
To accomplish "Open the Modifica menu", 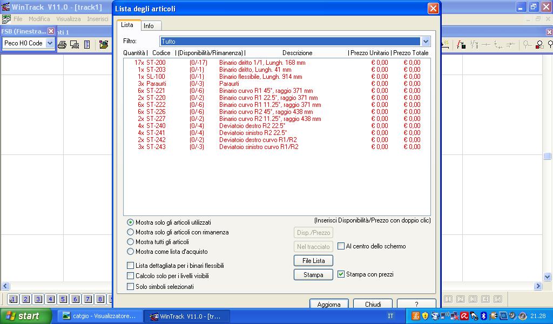I will [x=39, y=19].
